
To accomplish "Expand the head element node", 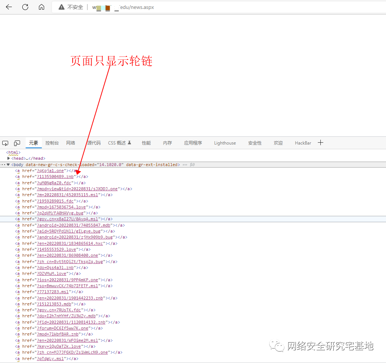I will coord(9,158).
